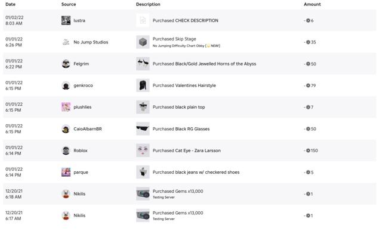Open No Jumping Difficulty Chart Obby link

[186, 46]
